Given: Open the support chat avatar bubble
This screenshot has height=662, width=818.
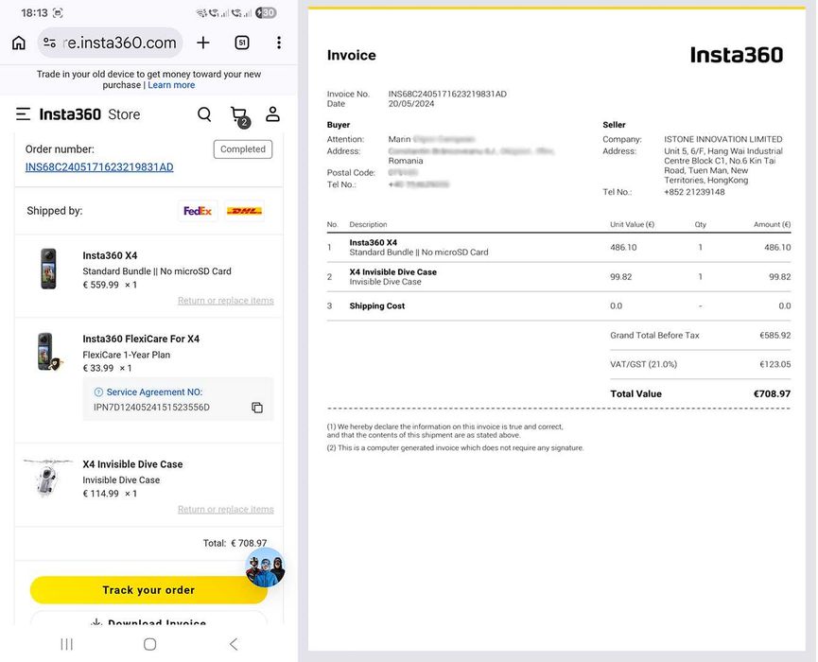Looking at the screenshot, I should point(265,567).
